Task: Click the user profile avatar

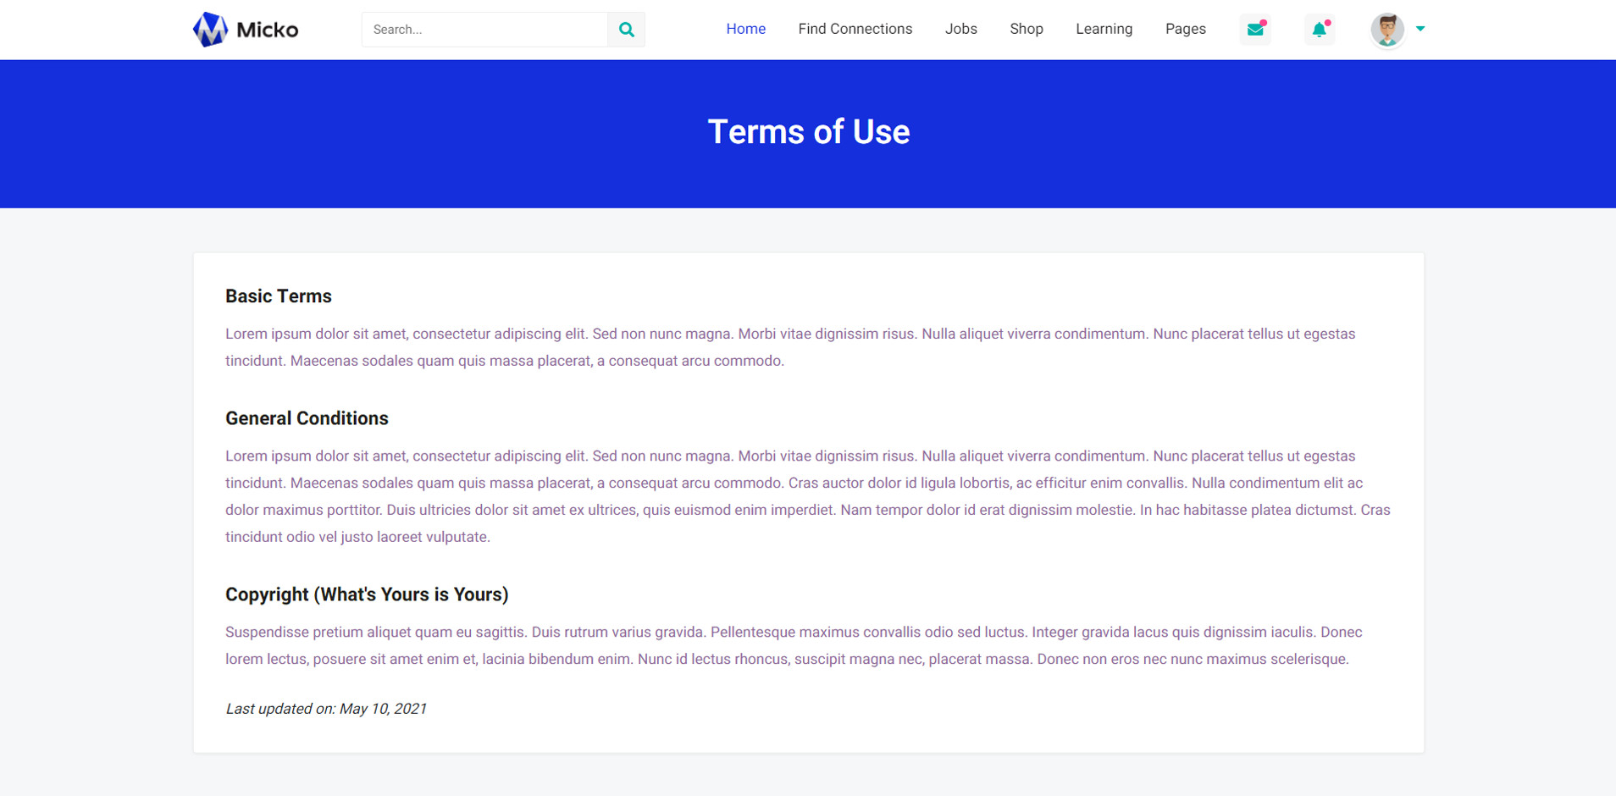Action: (1386, 30)
